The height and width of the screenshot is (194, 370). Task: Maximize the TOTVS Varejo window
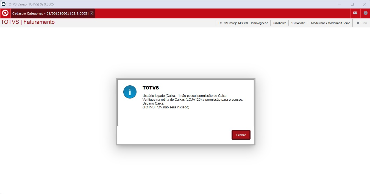(x=352, y=4)
